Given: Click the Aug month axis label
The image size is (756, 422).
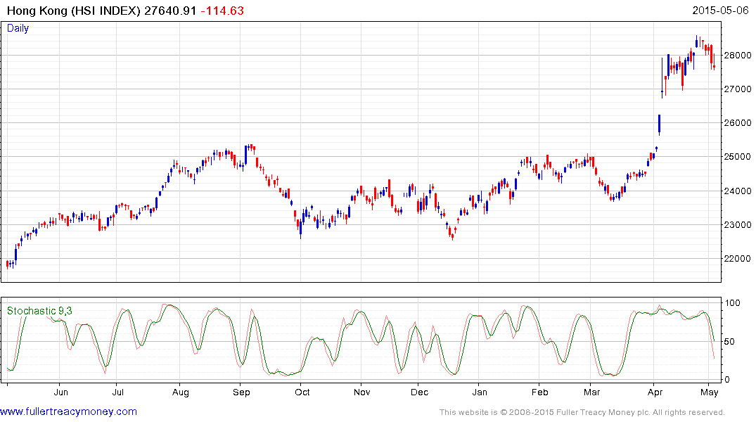Looking at the screenshot, I should (180, 392).
